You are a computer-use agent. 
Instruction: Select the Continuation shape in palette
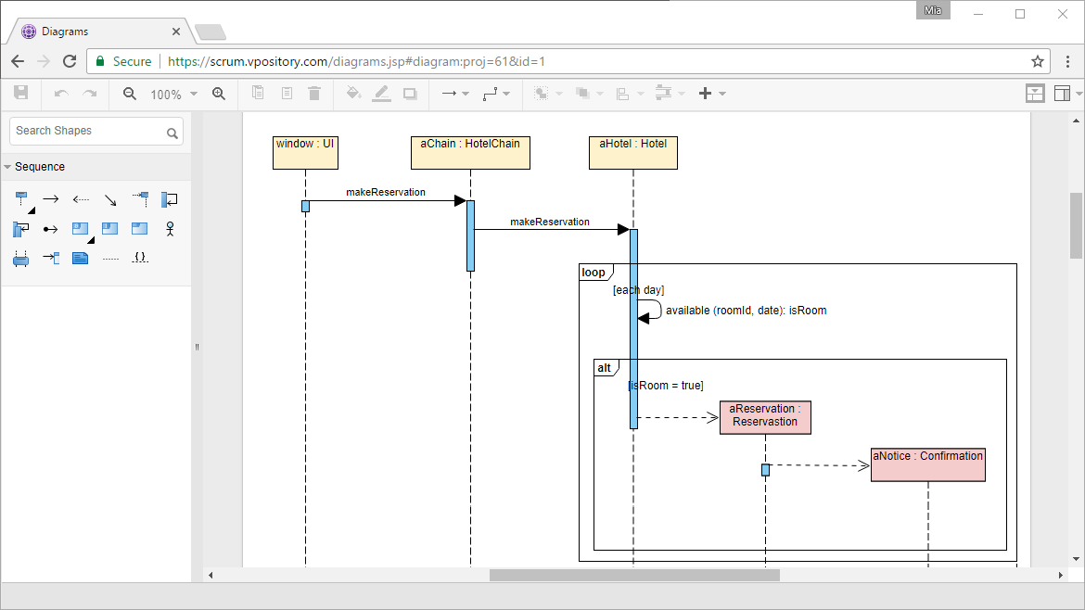pyautogui.click(x=21, y=258)
